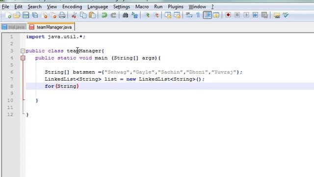
Task: Open the Search menu
Action: [34, 7]
